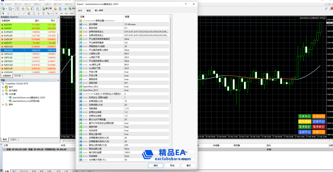Screen dimensions: 333x172
Task: Collapse the EA交易 tree node
Action: (3, 94)
